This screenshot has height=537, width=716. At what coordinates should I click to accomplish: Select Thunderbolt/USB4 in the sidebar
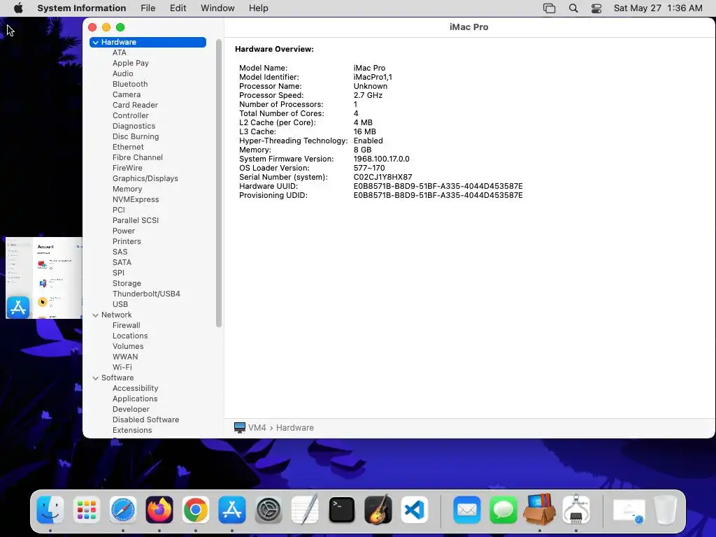[146, 294]
